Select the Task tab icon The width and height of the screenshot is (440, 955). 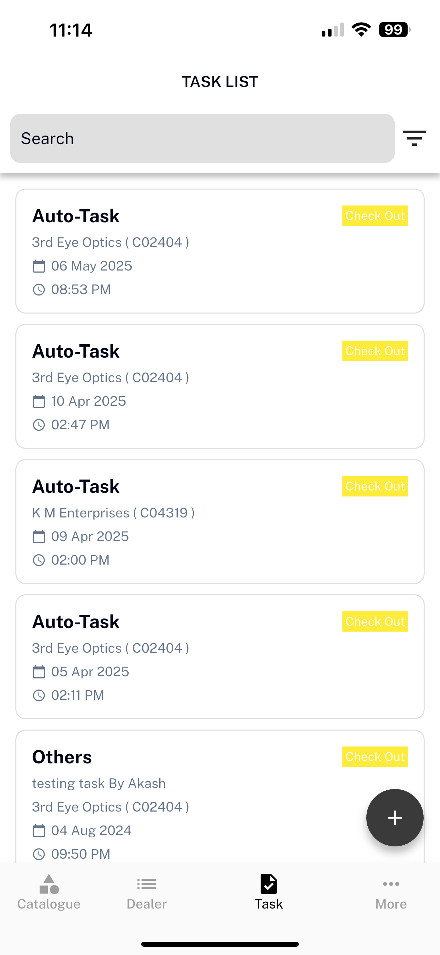pyautogui.click(x=268, y=884)
